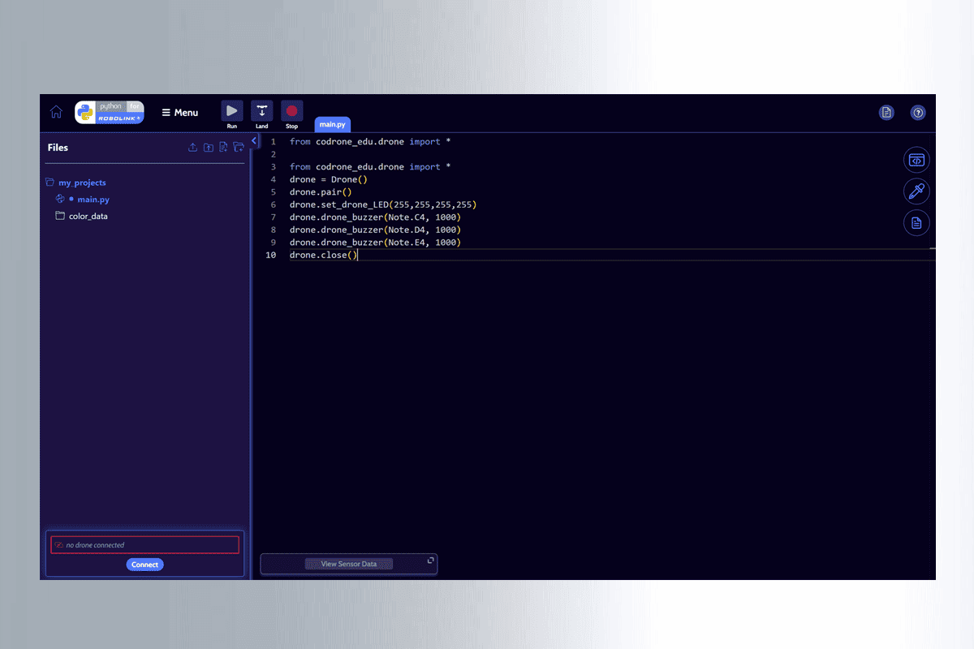Image resolution: width=974 pixels, height=649 pixels.
Task: Click the upload file icon in Files
Action: 192,148
